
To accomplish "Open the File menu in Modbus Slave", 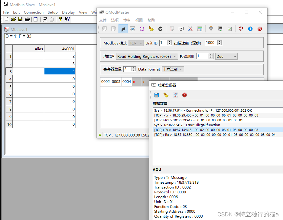I will [6, 12].
